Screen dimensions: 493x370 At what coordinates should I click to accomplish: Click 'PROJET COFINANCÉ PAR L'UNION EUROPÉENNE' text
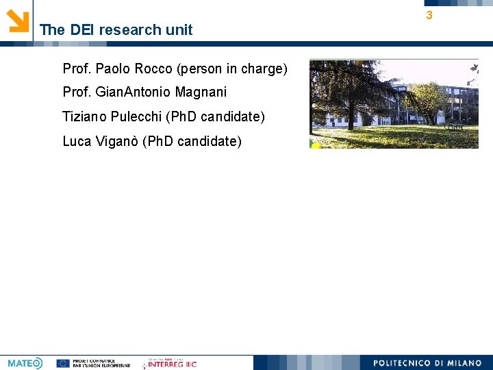tap(101, 363)
